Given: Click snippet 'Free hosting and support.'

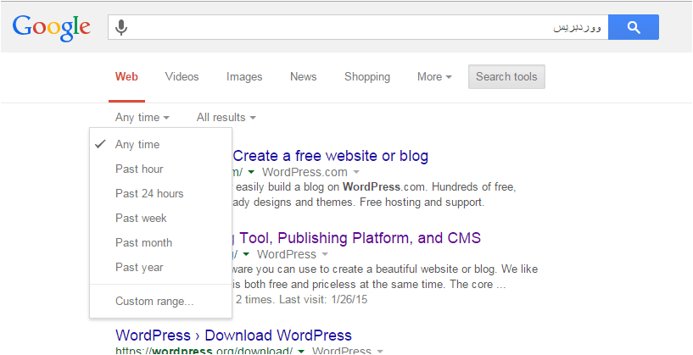Looking at the screenshot, I should point(422,202).
